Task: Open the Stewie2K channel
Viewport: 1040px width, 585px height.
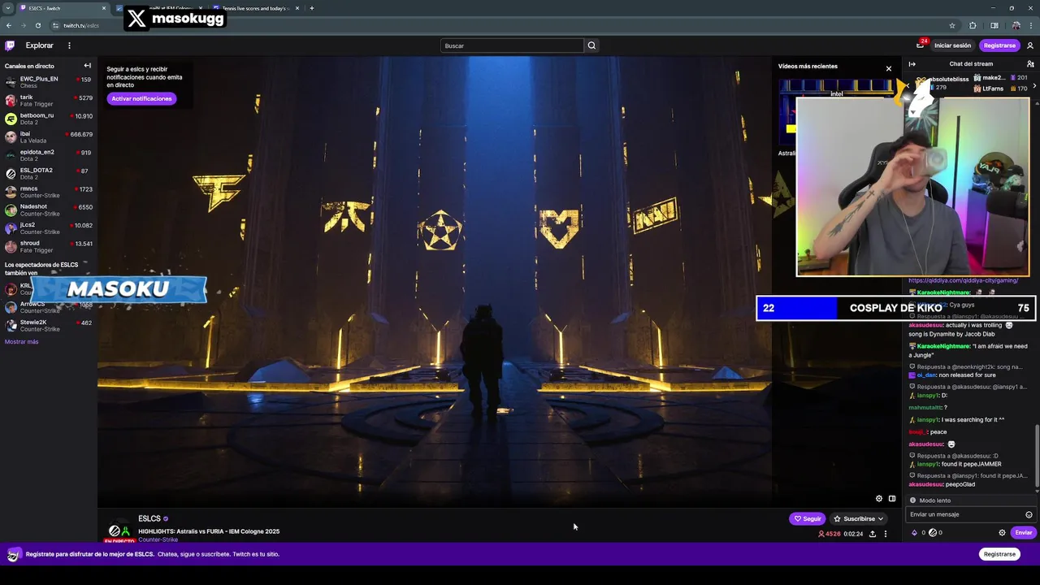Action: (49, 326)
